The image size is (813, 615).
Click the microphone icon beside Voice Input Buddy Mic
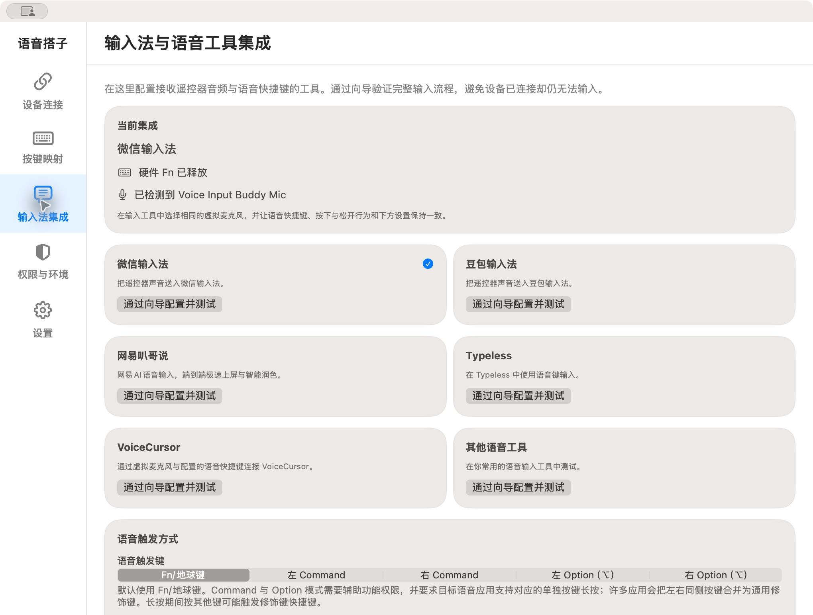(122, 195)
